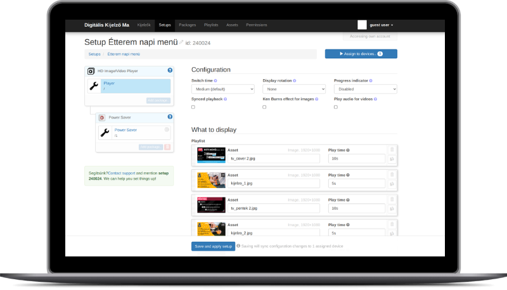Open the Contact support link
Viewport: 507px width, 290px height.
point(121,173)
